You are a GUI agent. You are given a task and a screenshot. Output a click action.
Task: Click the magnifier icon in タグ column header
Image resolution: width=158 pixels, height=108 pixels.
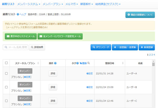click(88, 63)
